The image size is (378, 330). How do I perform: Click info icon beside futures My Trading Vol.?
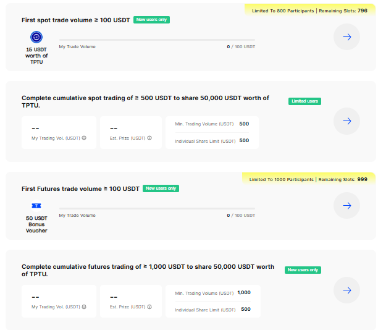point(84,307)
